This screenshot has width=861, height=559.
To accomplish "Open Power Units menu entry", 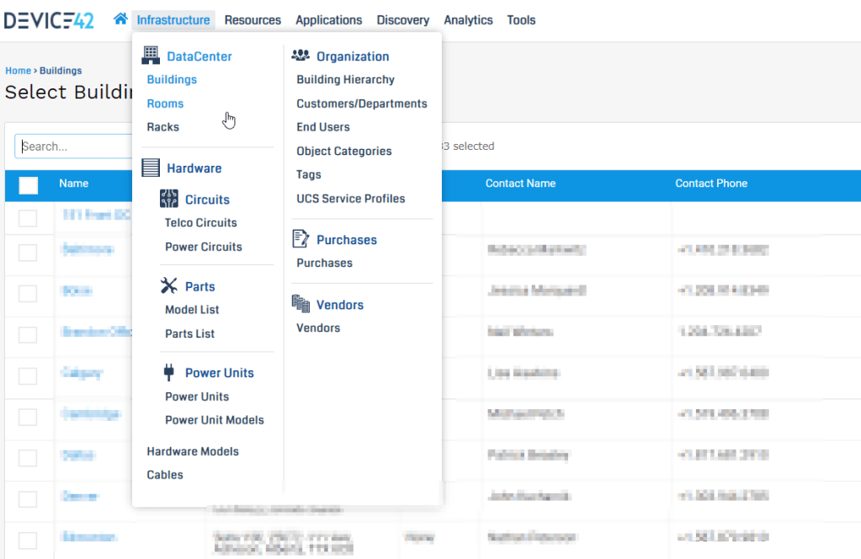I will (x=197, y=397).
